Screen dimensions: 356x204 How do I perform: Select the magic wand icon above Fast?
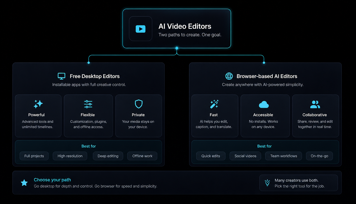pos(214,104)
